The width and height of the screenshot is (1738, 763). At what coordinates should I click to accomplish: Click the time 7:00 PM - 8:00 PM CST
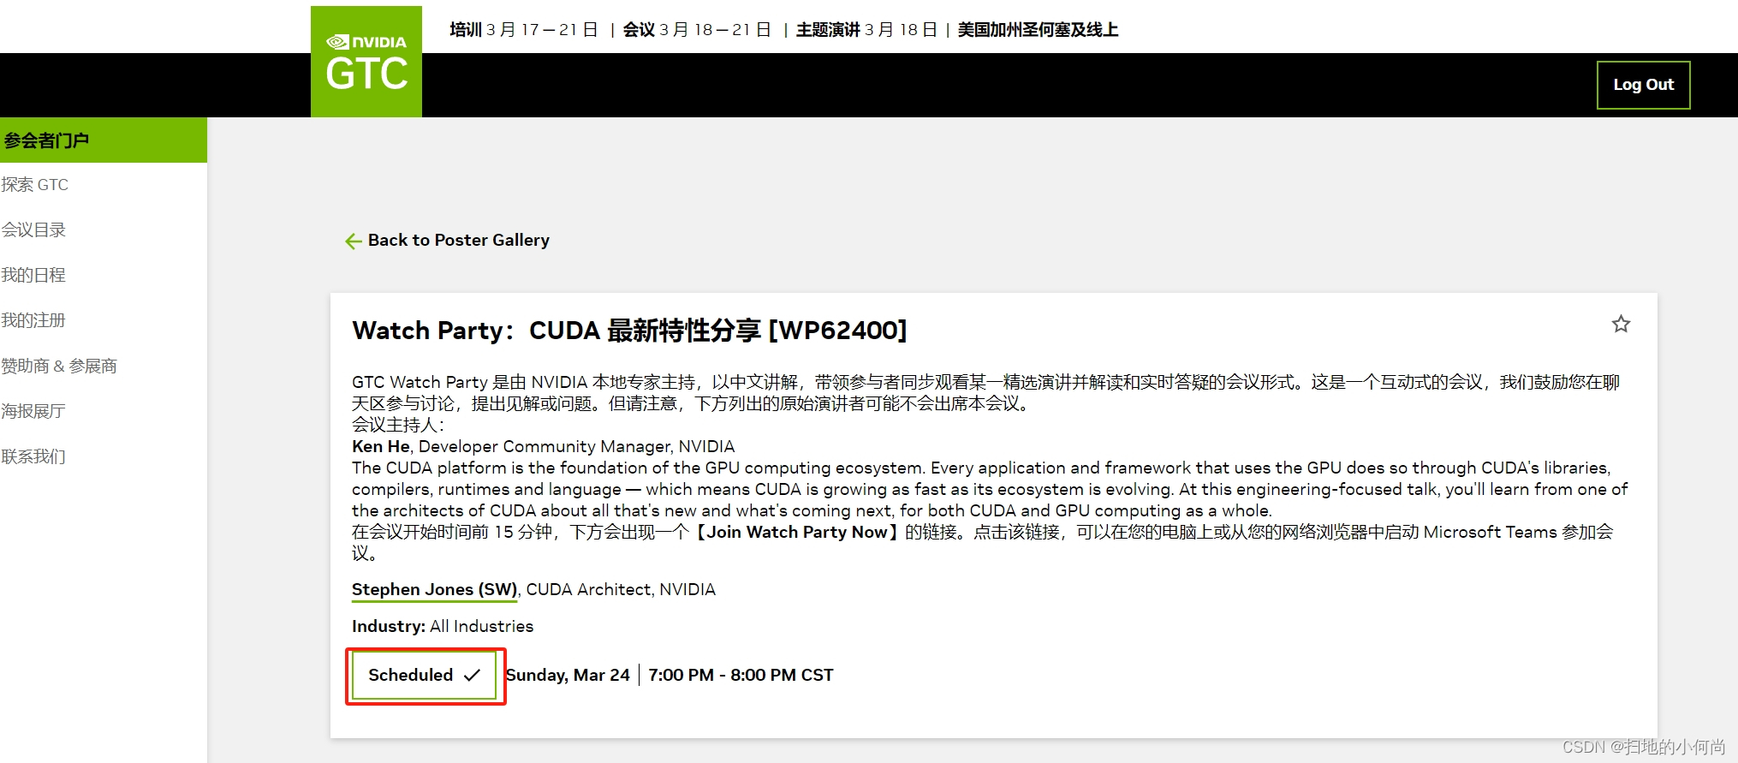(x=741, y=675)
